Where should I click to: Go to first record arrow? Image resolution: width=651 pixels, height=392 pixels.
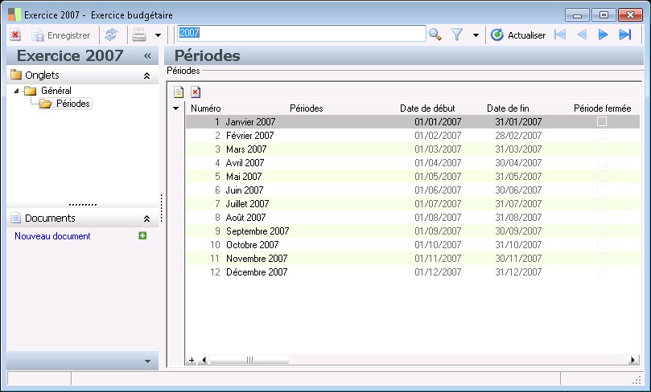tap(560, 35)
